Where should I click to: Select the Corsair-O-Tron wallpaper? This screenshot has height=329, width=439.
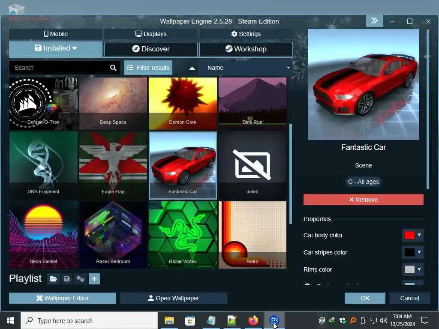click(x=43, y=104)
